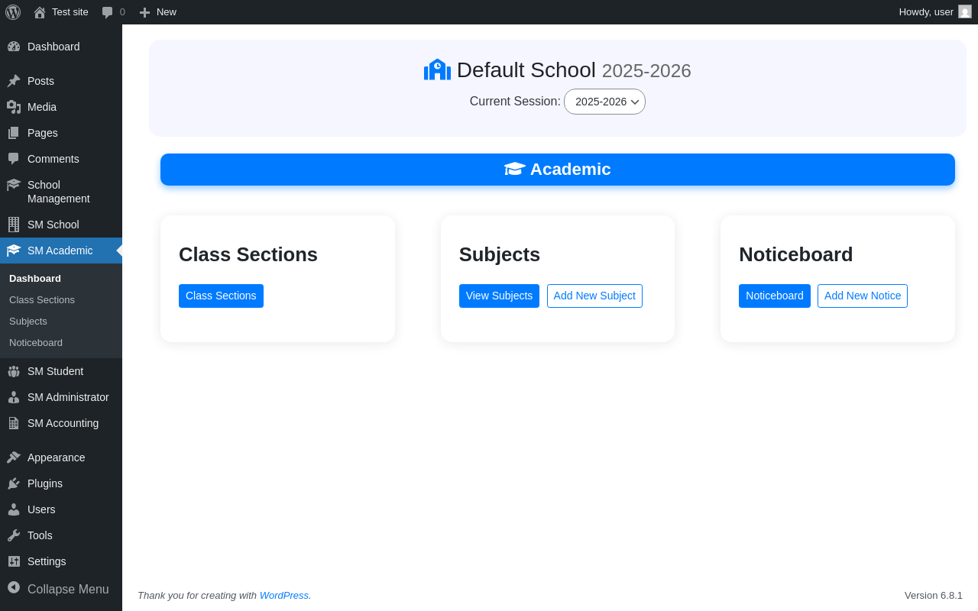The image size is (978, 611).
Task: Click the home icon beside Test site
Action: tap(40, 12)
